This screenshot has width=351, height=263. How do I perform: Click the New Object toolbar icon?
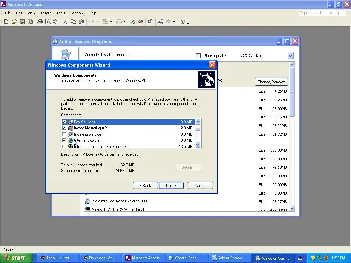168,22
